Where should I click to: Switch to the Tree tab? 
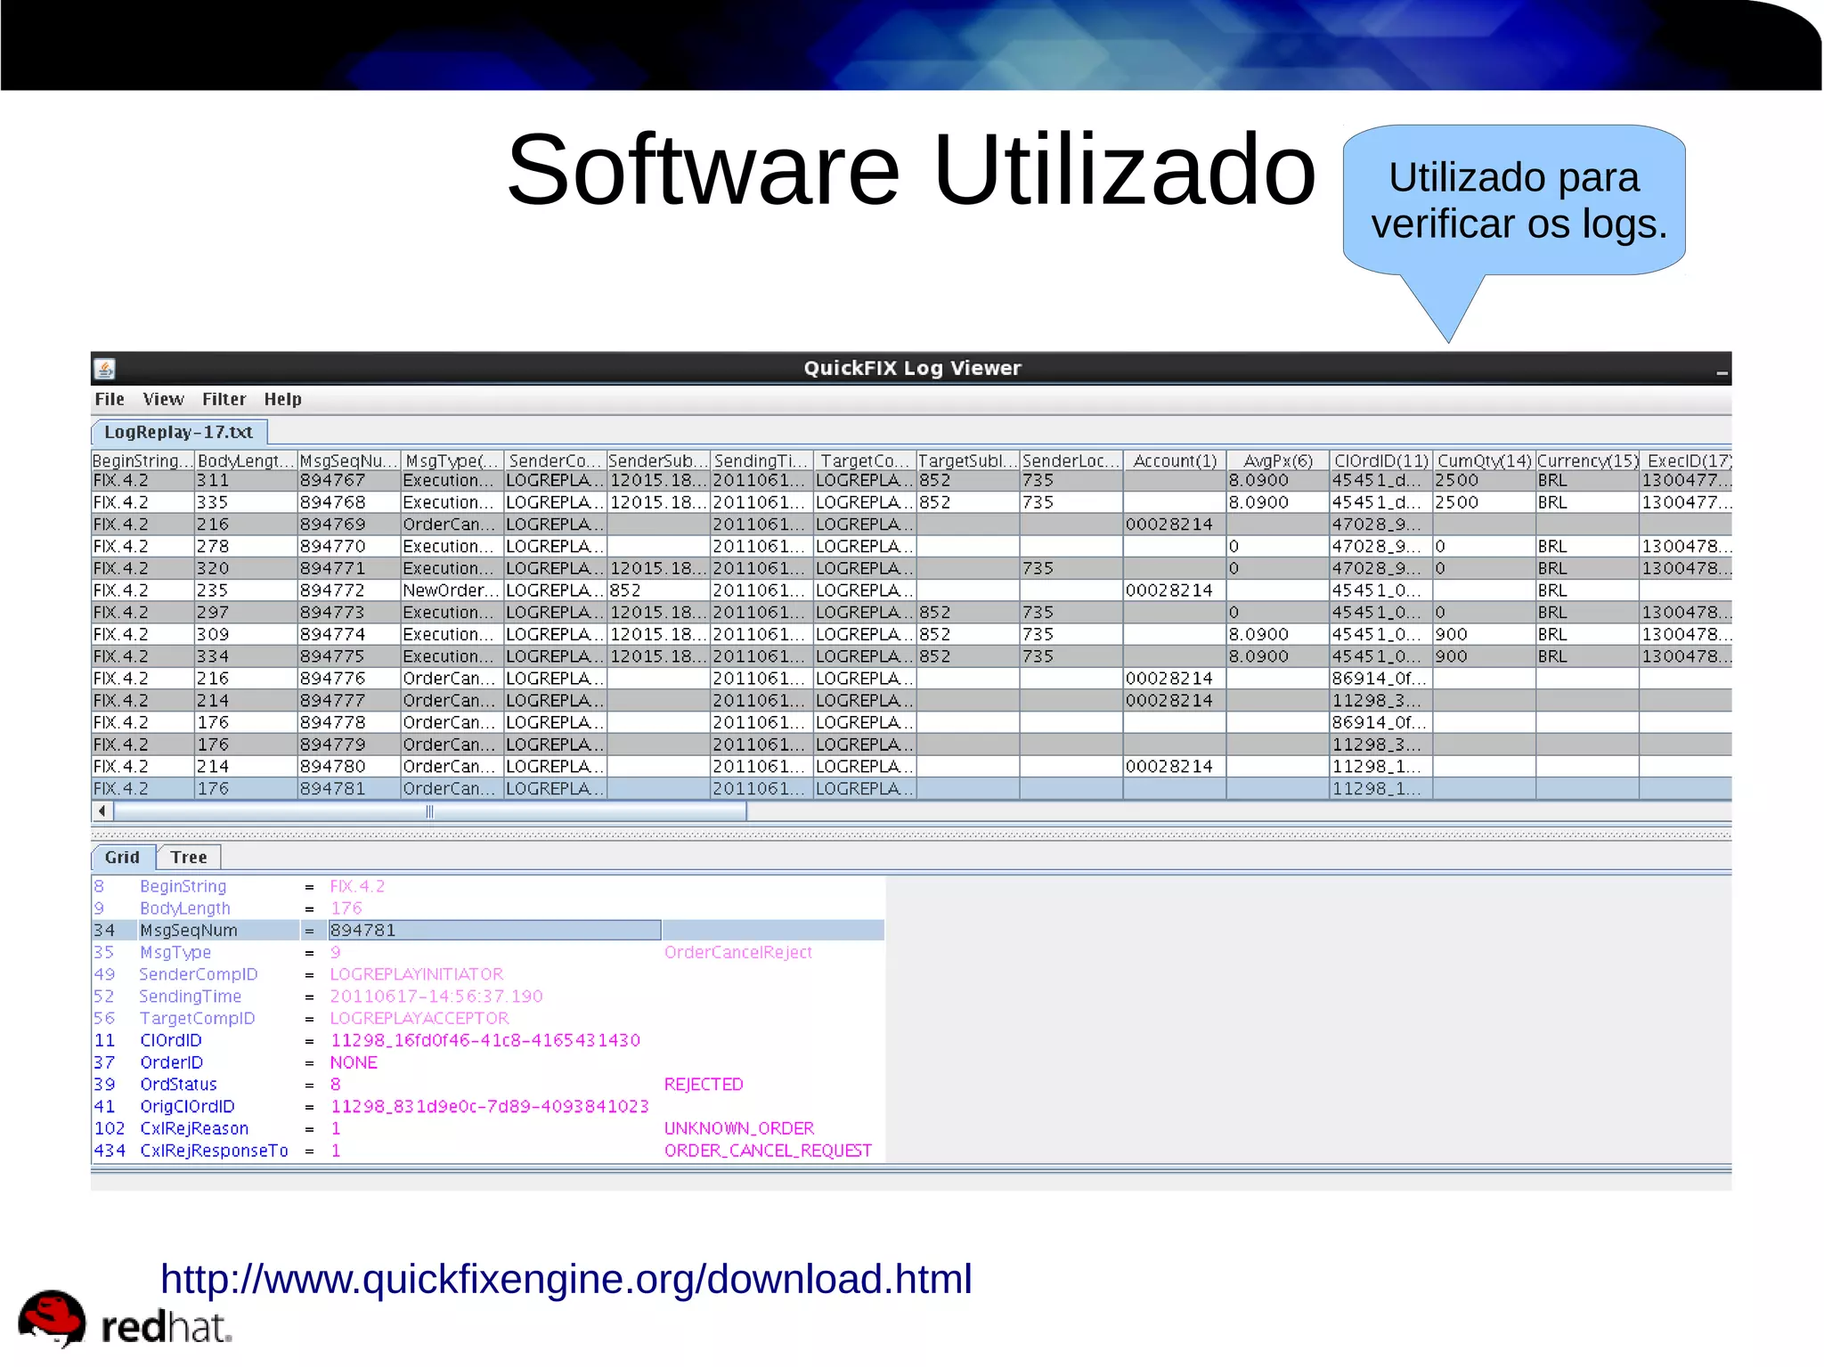tap(189, 857)
